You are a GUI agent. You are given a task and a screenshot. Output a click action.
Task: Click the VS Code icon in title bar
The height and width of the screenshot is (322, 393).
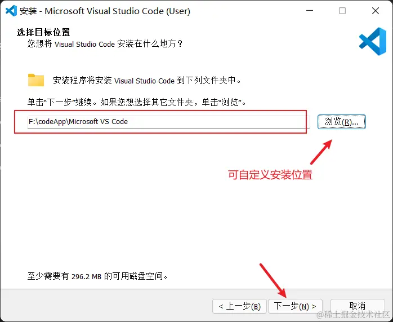point(11,11)
